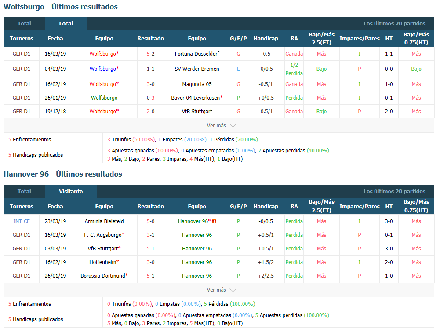Viewport: 440px width, 330px height.
Task: Click the Handicap header in the Wolfsburgo table
Action: point(266,38)
